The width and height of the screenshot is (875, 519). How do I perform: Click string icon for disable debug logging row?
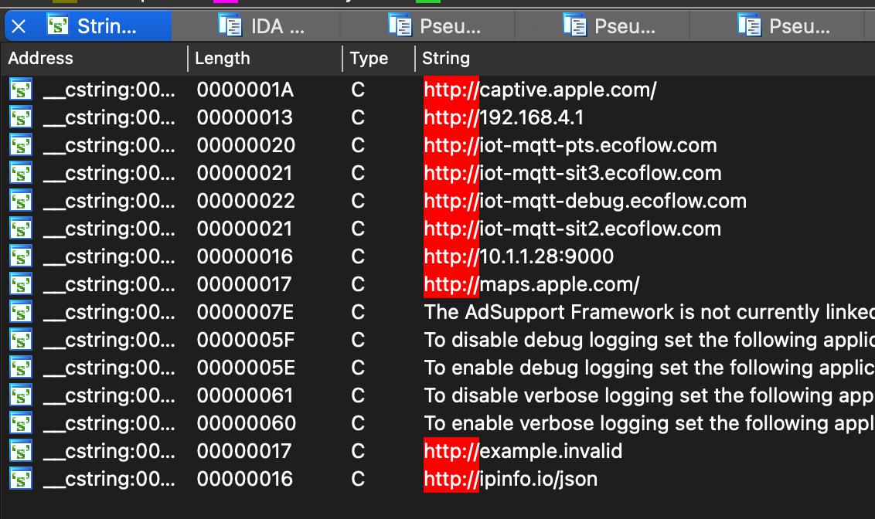pyautogui.click(x=21, y=340)
